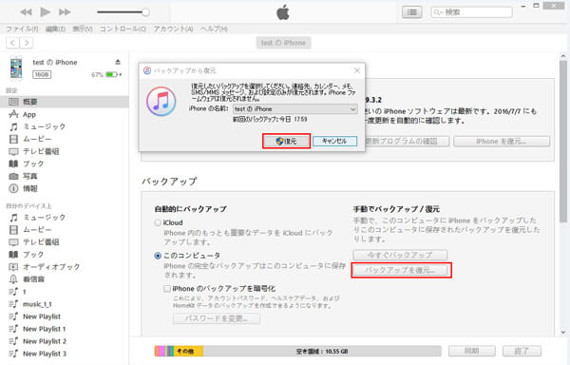Open the アカウント menu
This screenshot has width=570, height=365.
[173, 29]
